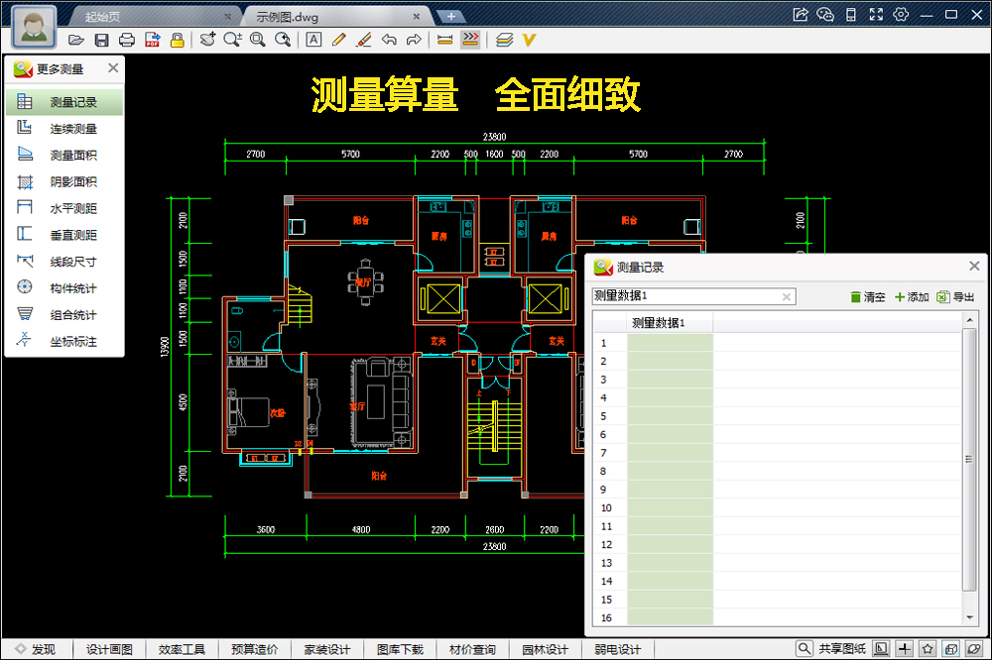This screenshot has width=992, height=660.
Task: Choose the brush eraser tool
Action: tap(364, 40)
